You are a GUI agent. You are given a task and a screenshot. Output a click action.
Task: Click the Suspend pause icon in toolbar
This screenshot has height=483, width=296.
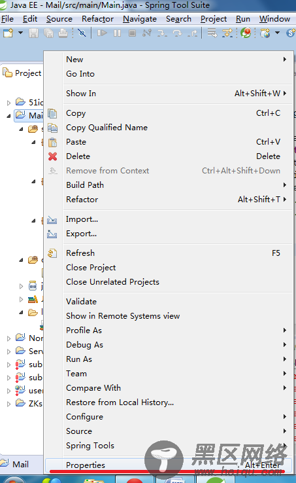(117, 33)
